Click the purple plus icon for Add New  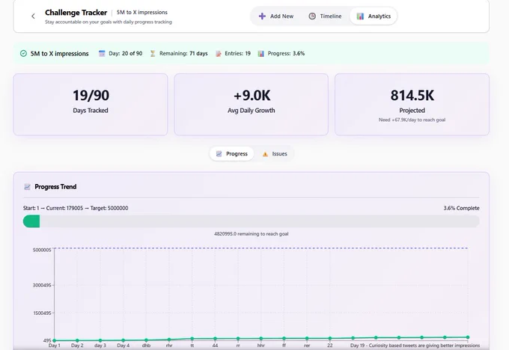point(262,16)
